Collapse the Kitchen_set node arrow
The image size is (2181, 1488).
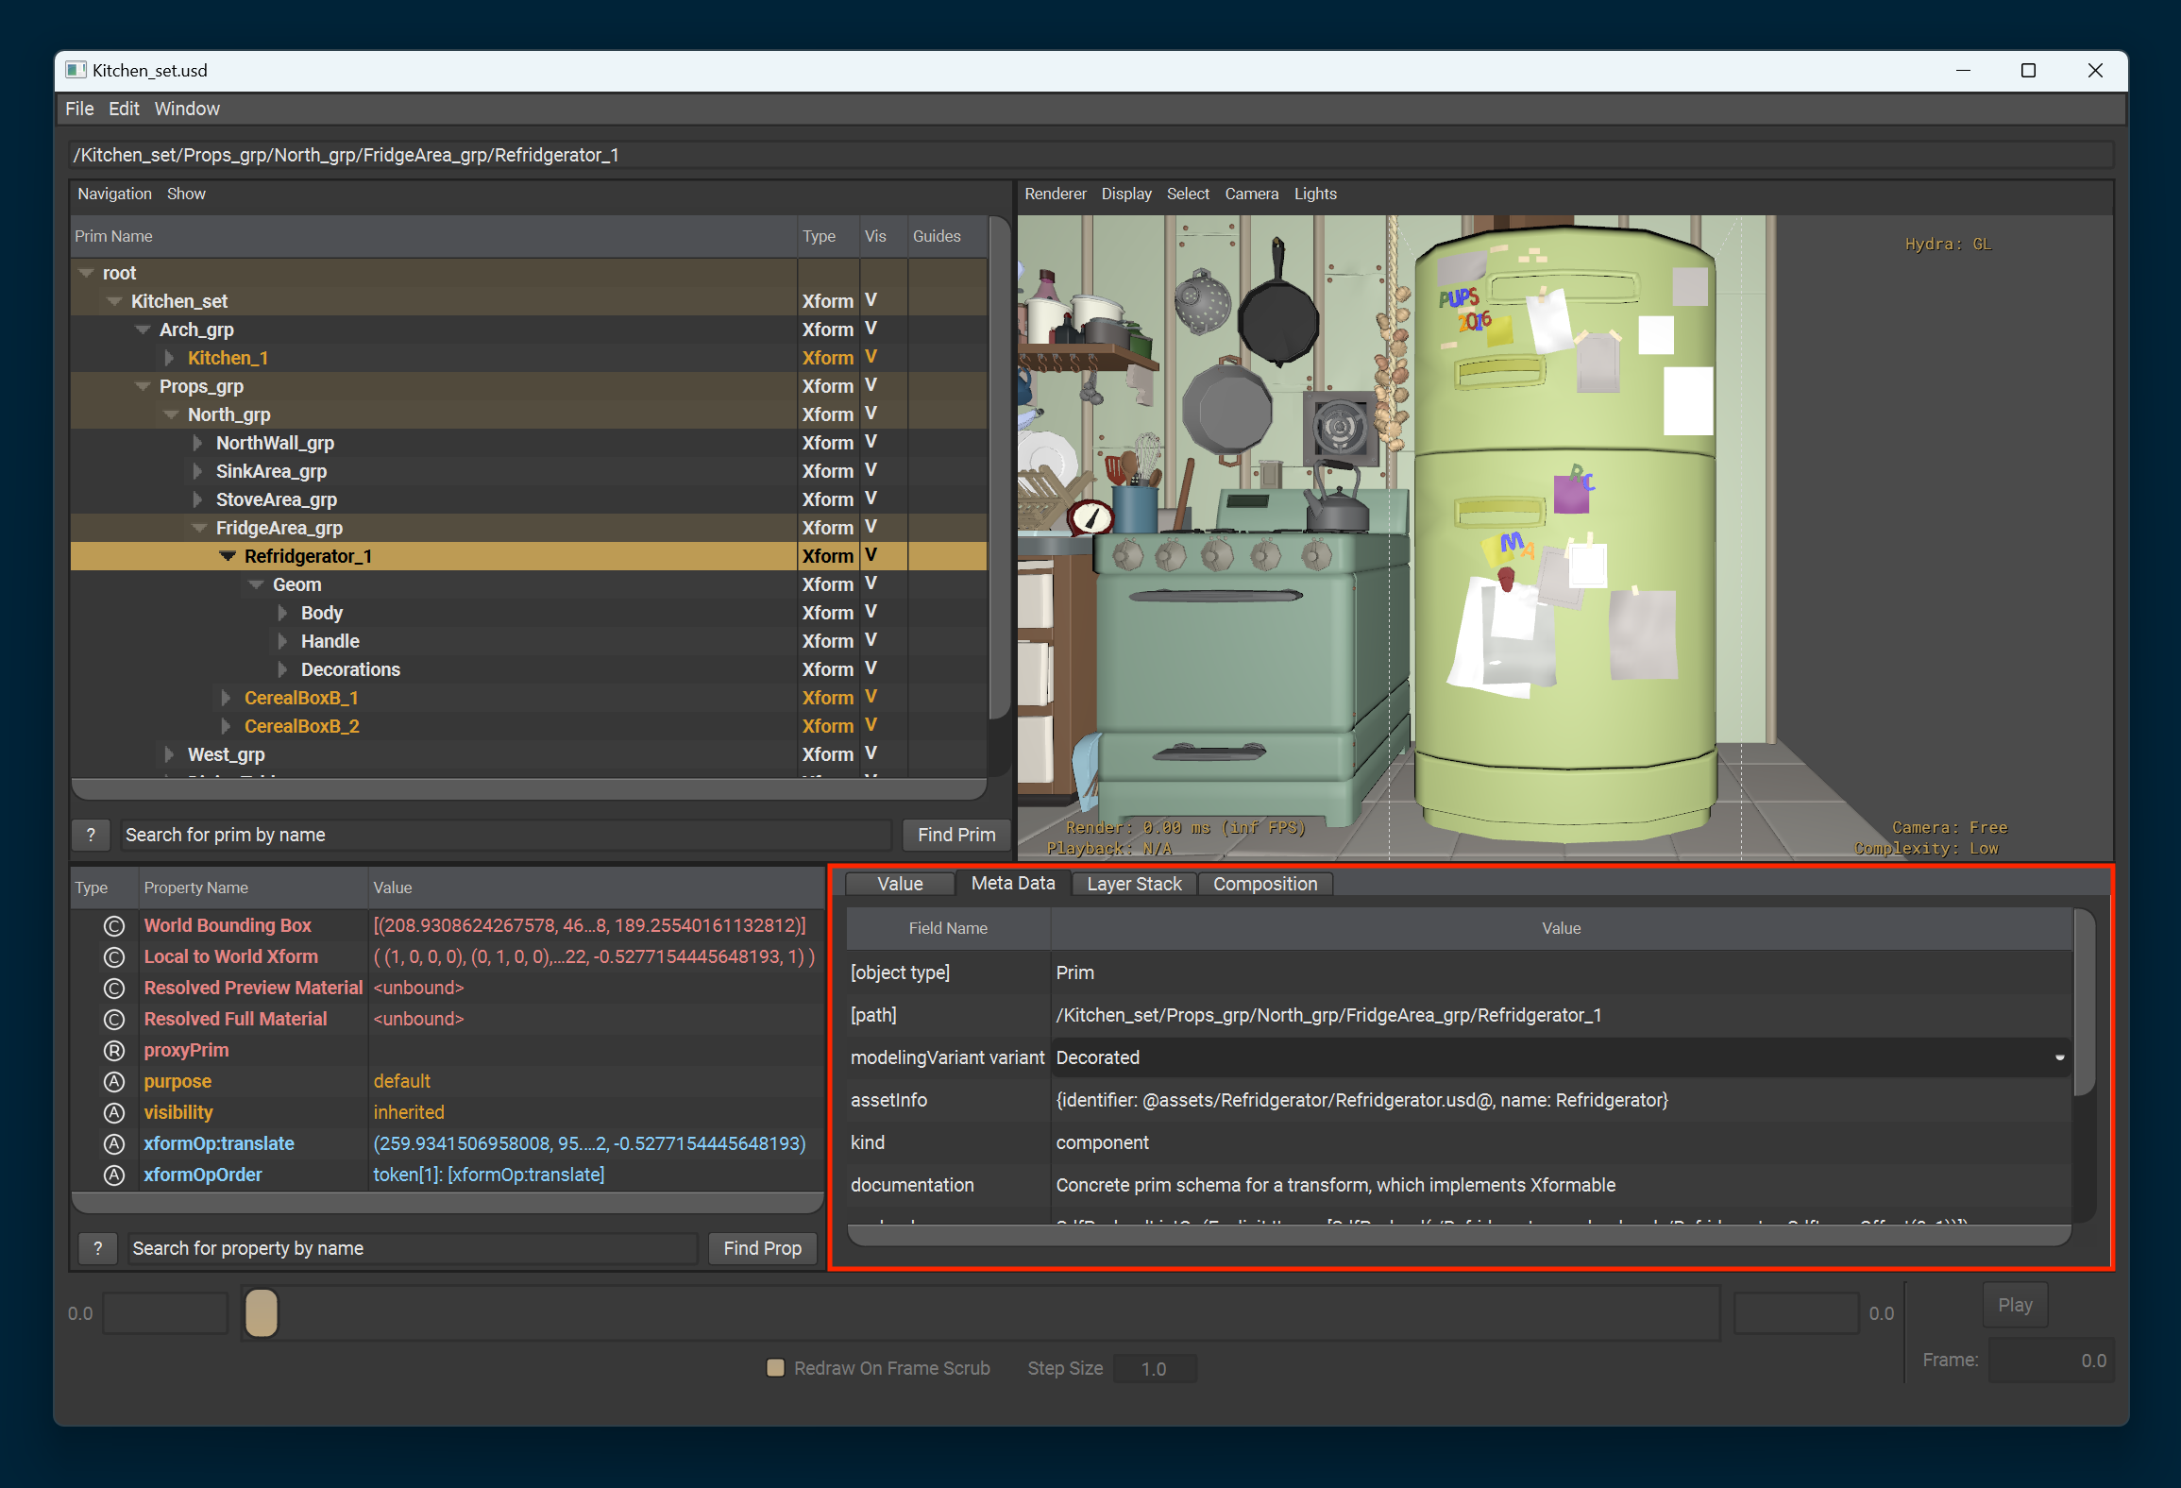click(x=114, y=301)
